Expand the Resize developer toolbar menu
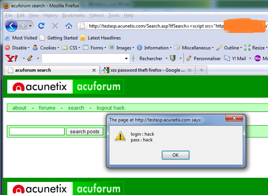 coord(255,48)
